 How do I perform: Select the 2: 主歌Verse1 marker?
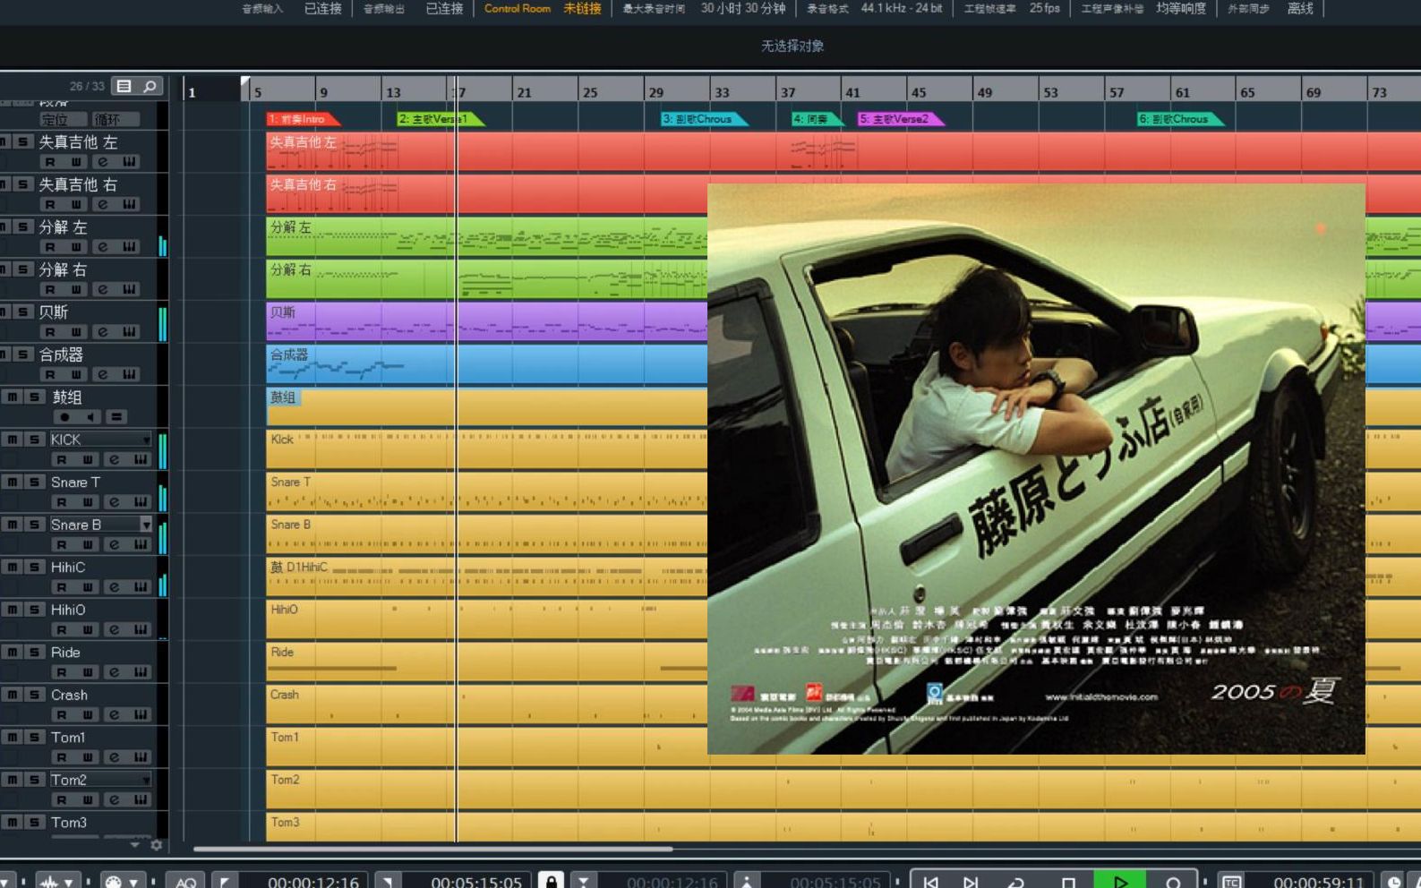(441, 119)
